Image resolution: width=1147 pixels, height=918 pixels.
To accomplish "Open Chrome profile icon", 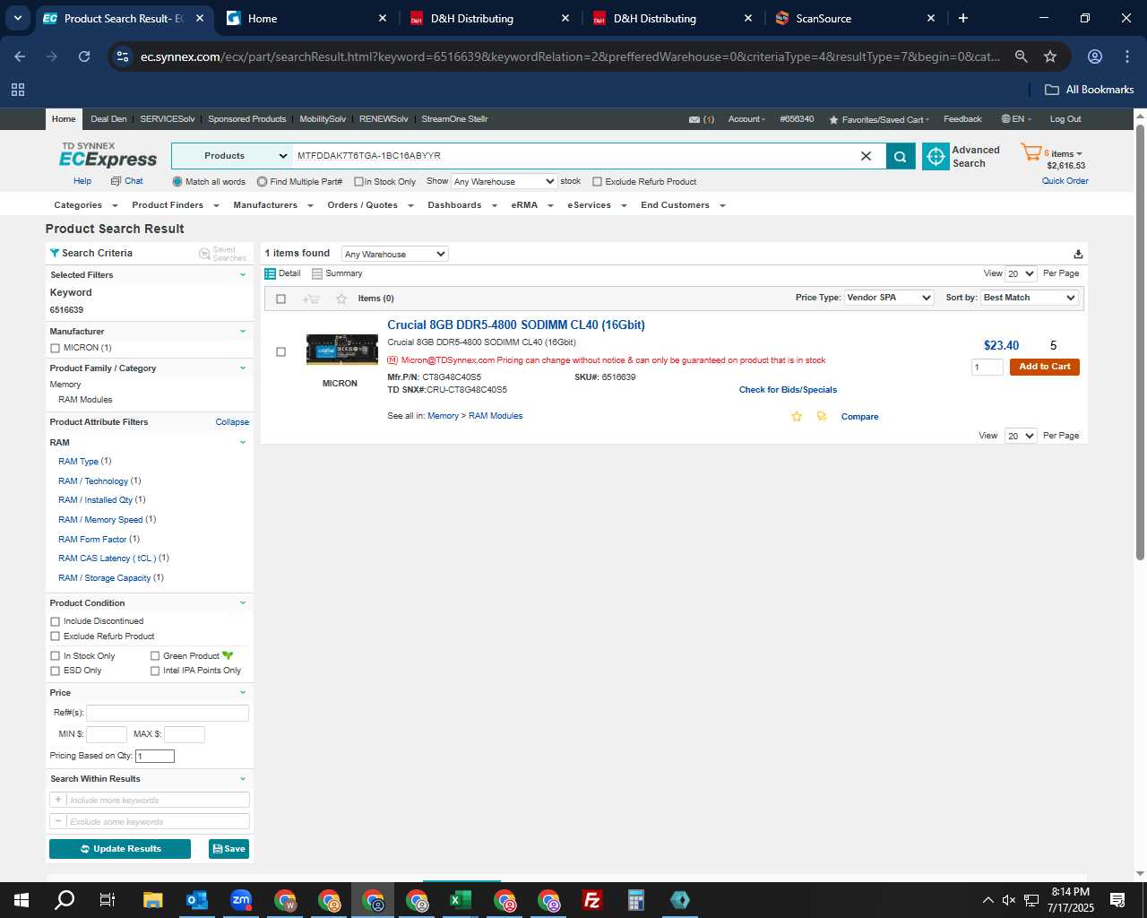I will pyautogui.click(x=1095, y=56).
